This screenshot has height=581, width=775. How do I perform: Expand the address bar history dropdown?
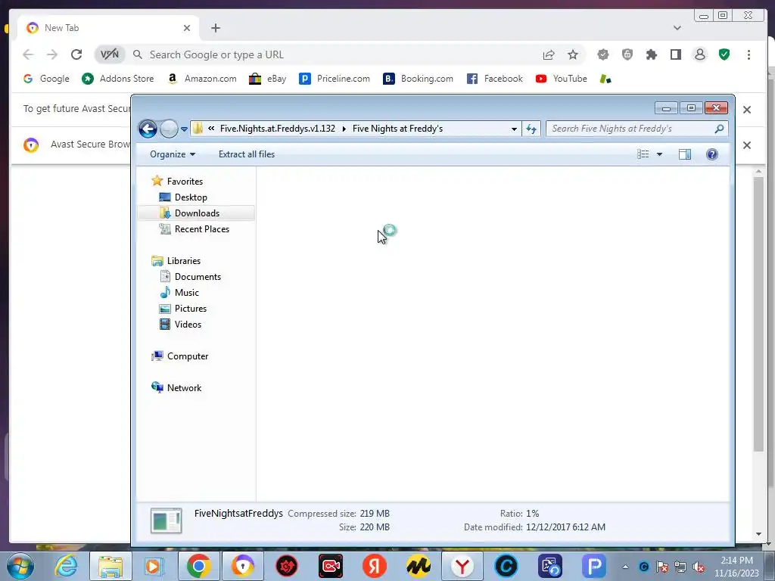click(x=514, y=129)
